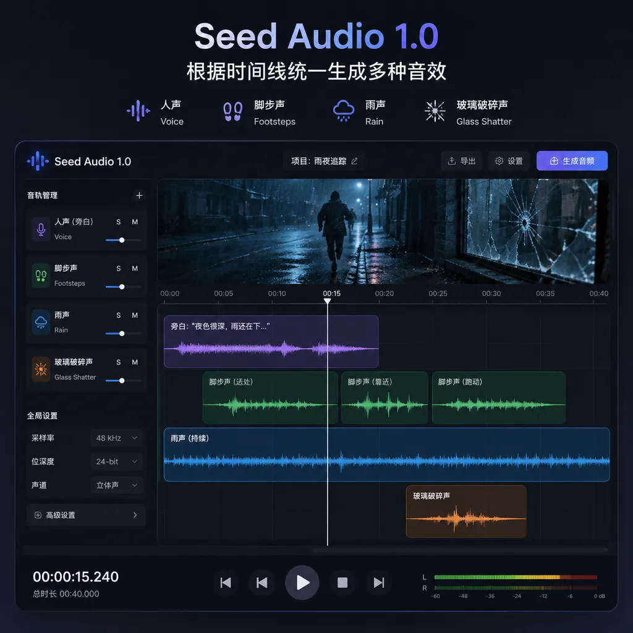
Task: Mute the 玻璃破碎声 Glass Shatter track
Action: (135, 362)
